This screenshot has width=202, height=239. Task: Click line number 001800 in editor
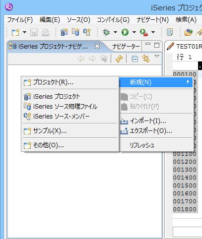point(185,209)
